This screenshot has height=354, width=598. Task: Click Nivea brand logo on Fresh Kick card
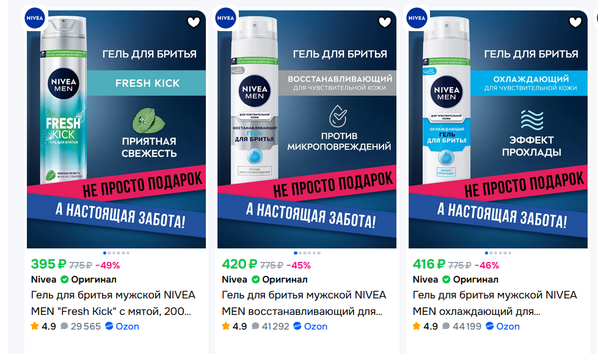pos(35,18)
